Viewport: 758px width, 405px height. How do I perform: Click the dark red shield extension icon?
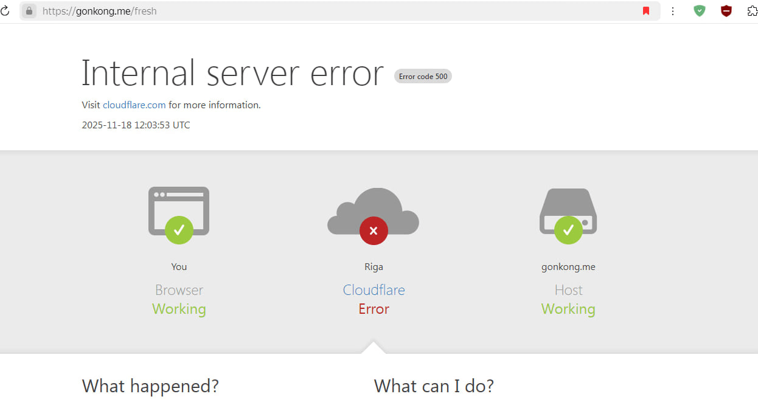pos(726,11)
